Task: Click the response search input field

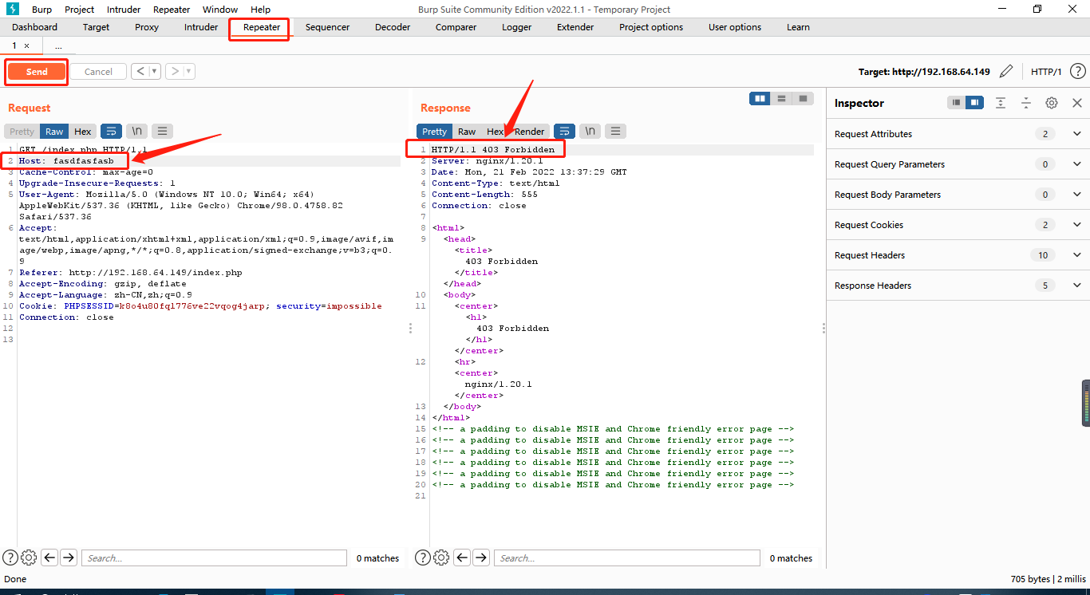Action: click(626, 558)
